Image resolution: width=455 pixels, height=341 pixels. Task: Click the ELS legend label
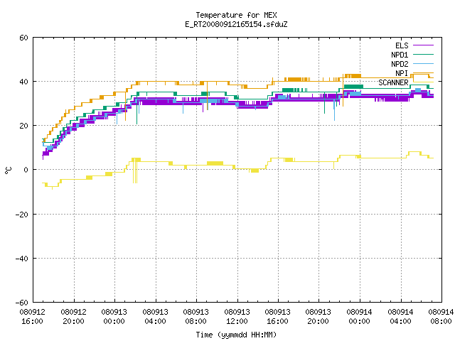tap(402, 45)
